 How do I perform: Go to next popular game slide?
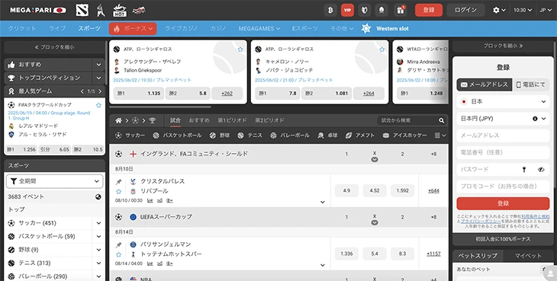coord(100,91)
